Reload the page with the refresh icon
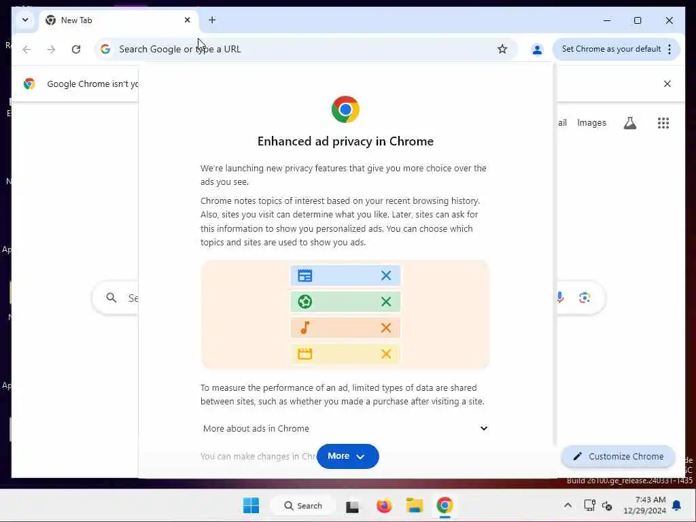696x522 pixels. click(x=76, y=49)
